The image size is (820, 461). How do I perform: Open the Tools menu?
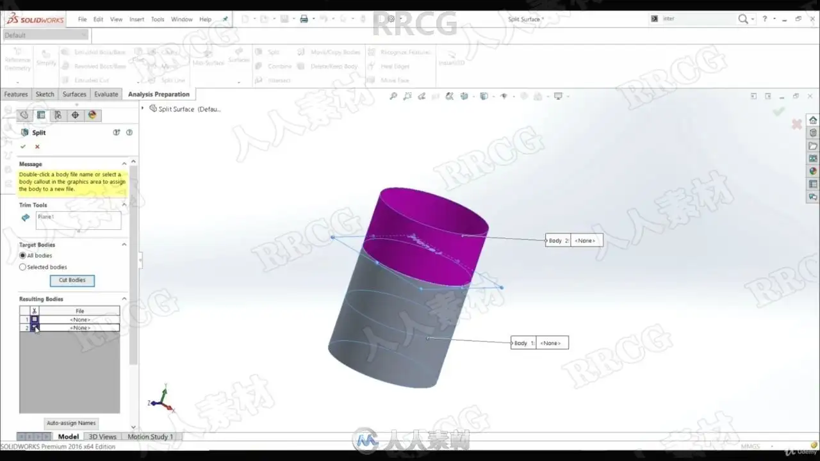click(158, 19)
